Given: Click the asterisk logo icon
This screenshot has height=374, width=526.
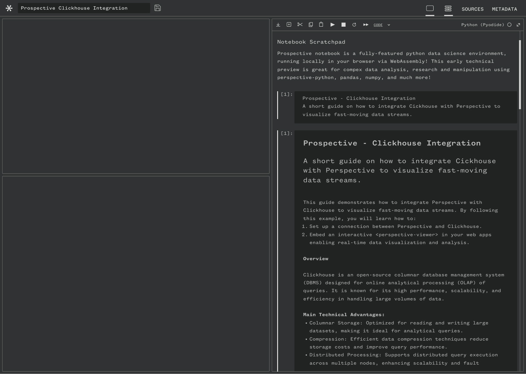Looking at the screenshot, I should pos(9,8).
